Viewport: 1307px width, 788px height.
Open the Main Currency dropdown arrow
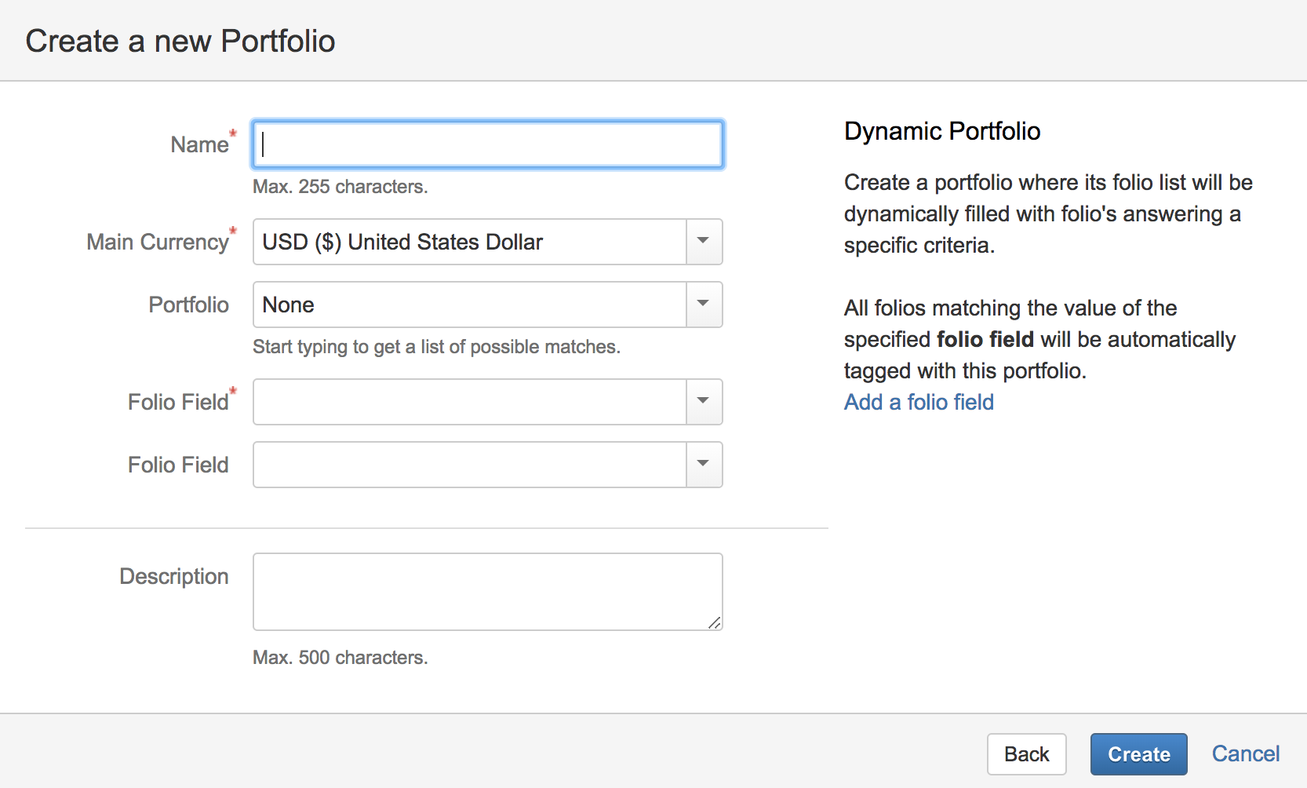pyautogui.click(x=704, y=242)
